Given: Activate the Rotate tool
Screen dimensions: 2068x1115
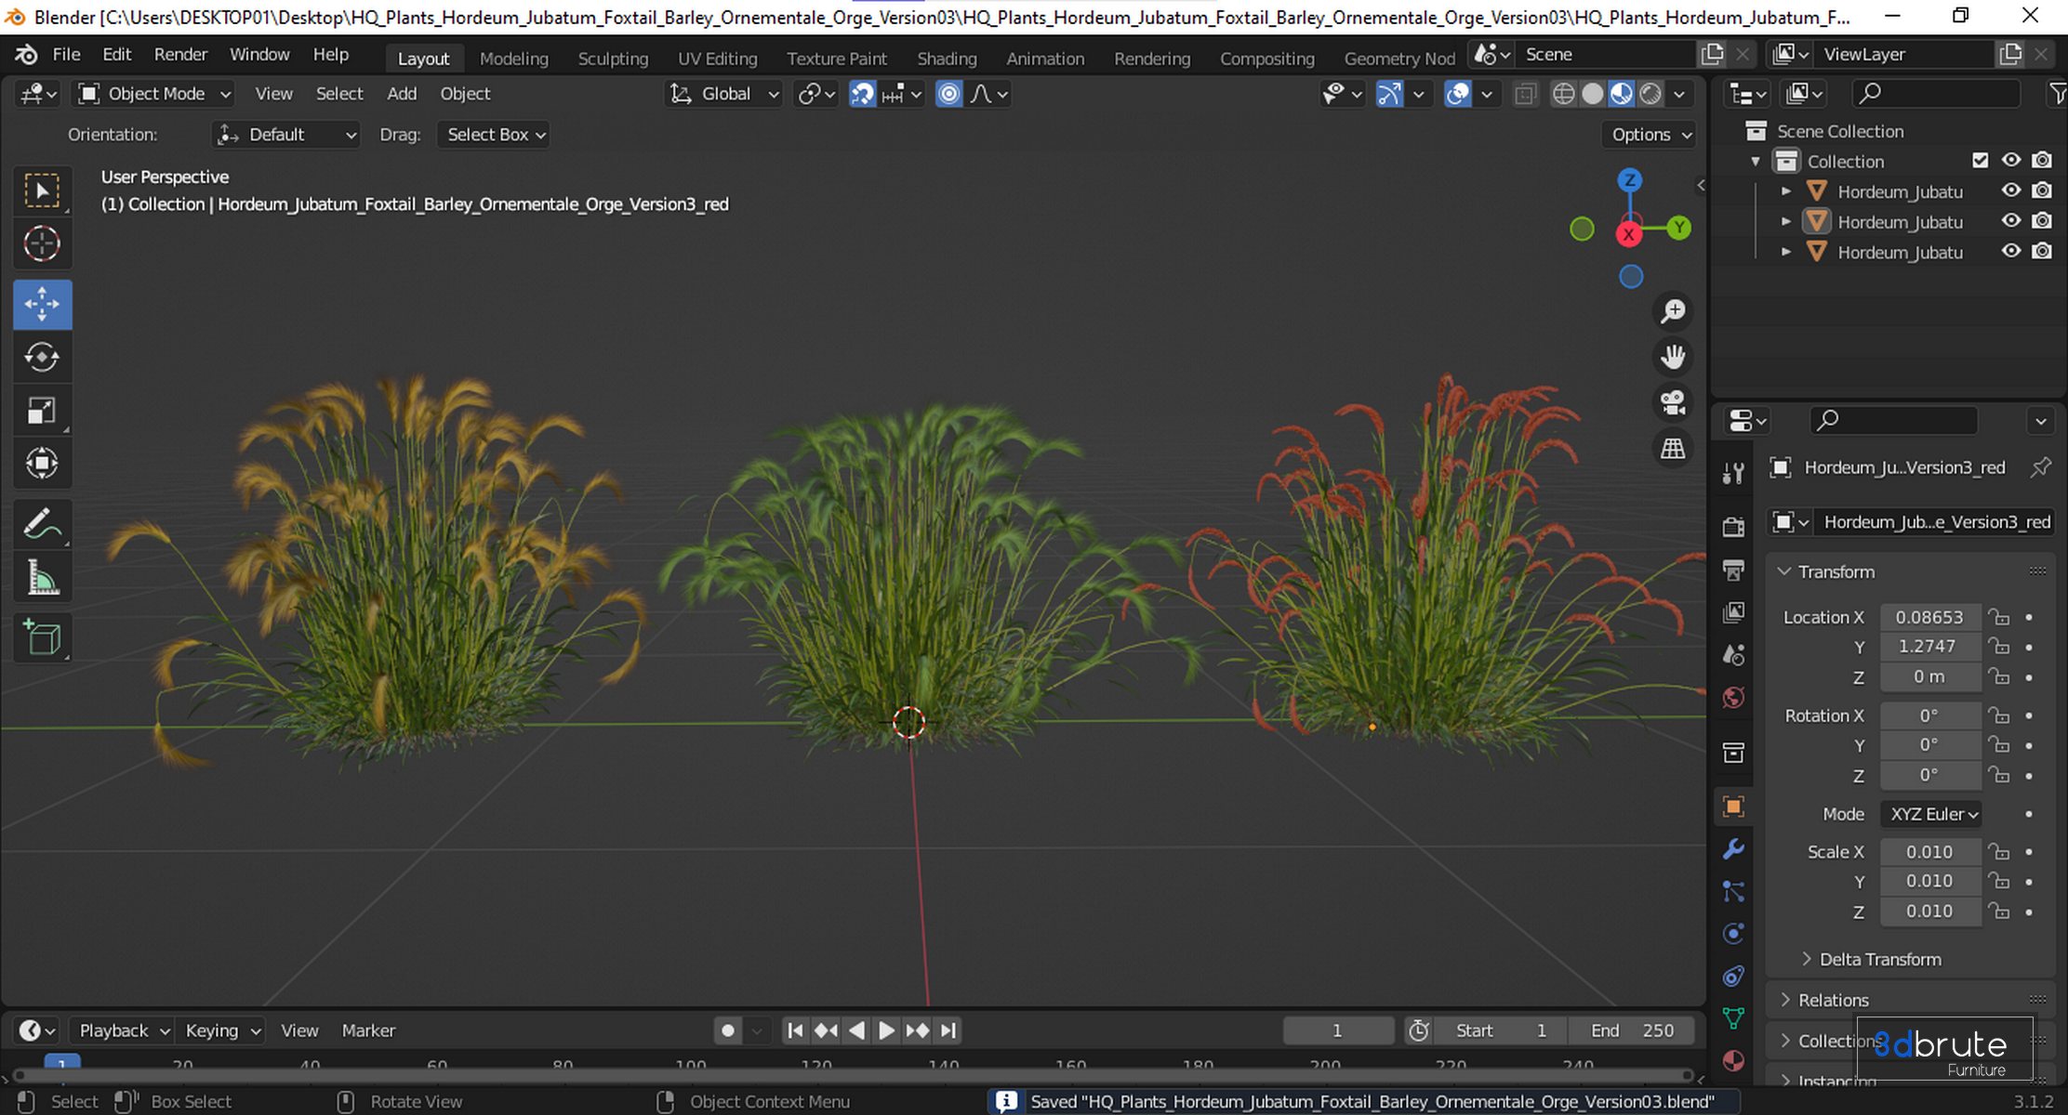Looking at the screenshot, I should point(42,358).
